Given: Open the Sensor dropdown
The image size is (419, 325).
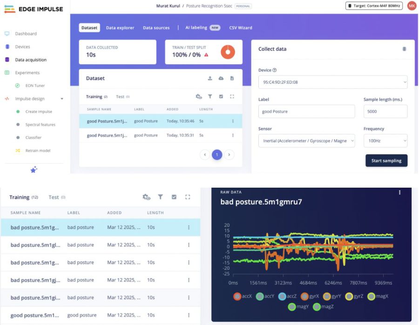Looking at the screenshot, I should click(306, 141).
